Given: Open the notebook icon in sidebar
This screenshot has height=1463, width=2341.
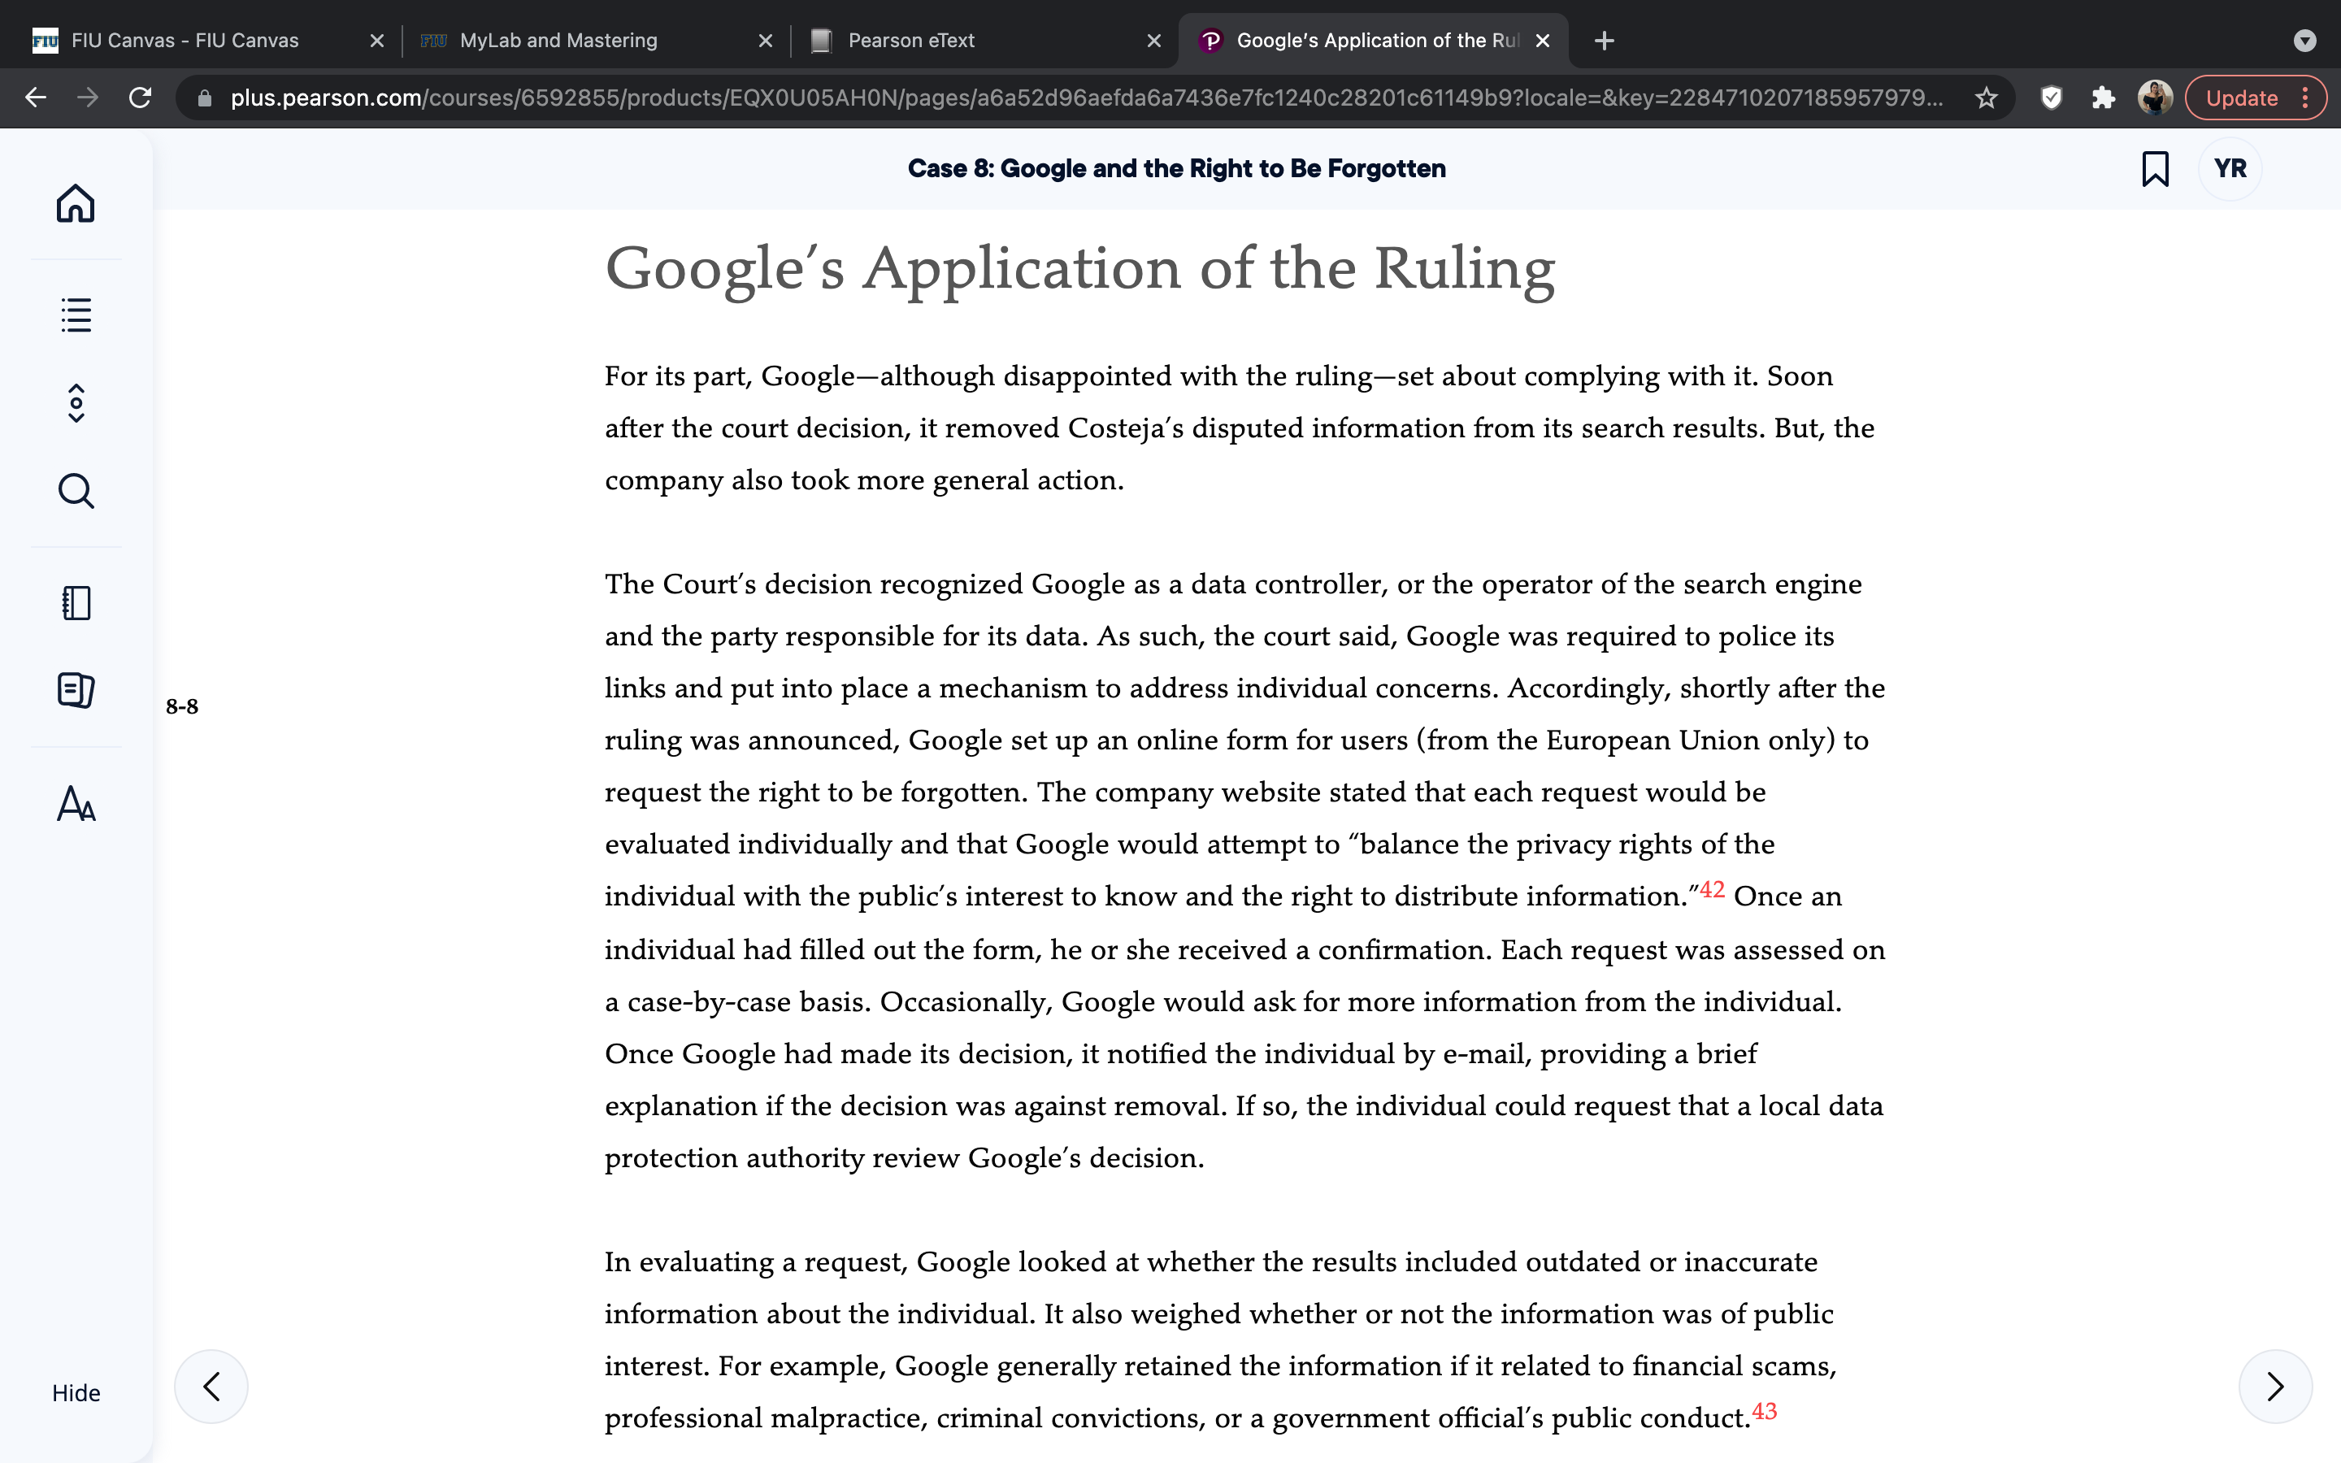Looking at the screenshot, I should click(76, 603).
